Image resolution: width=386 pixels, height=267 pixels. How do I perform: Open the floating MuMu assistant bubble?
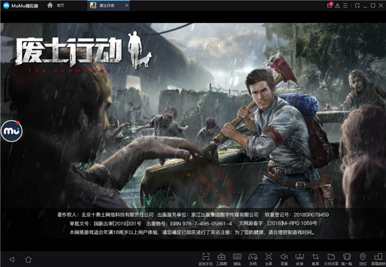point(12,131)
